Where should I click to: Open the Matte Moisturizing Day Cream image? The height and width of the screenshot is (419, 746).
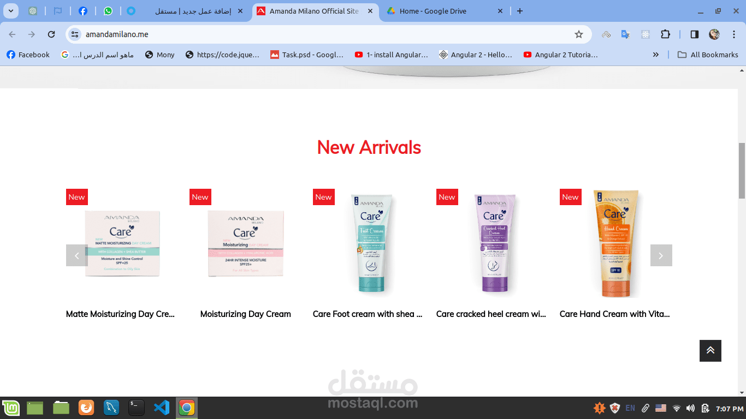click(x=122, y=244)
